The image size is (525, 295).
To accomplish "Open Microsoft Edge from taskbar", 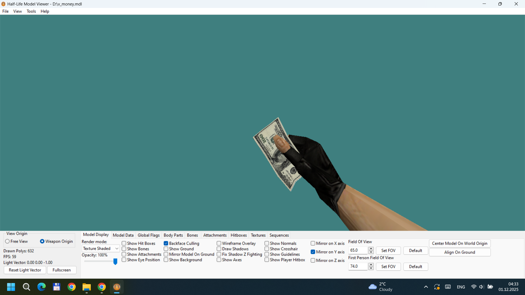I will 42,287.
